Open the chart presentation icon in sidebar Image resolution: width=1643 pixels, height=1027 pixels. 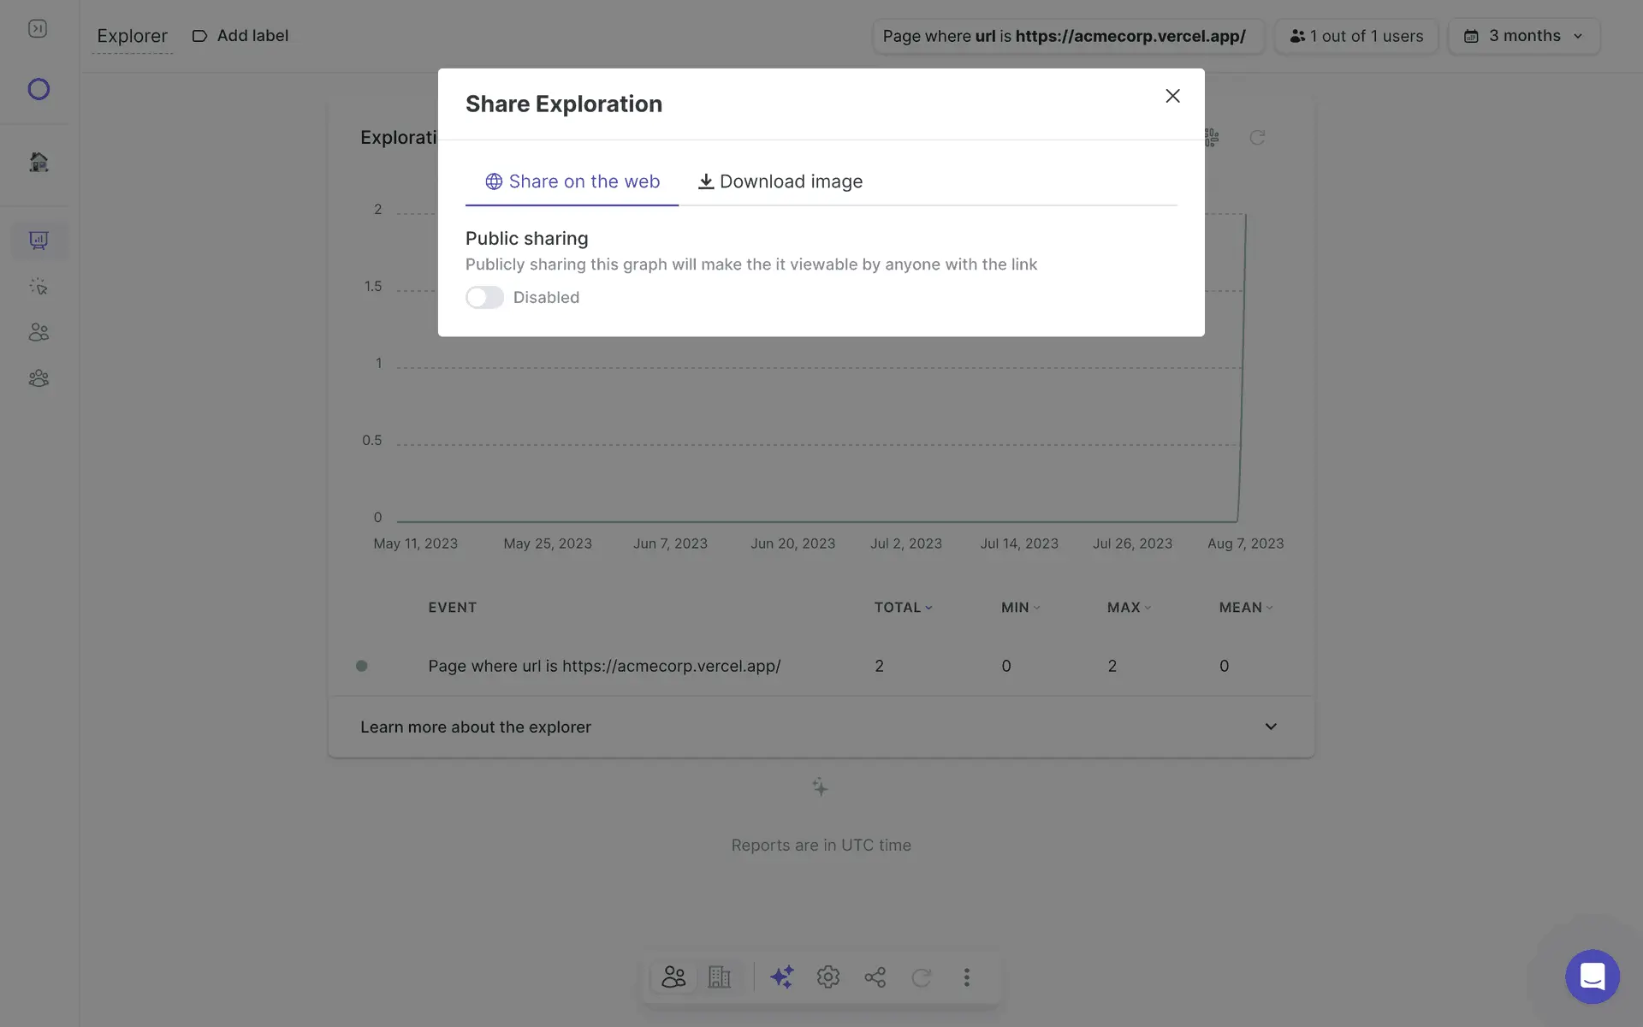tap(39, 240)
